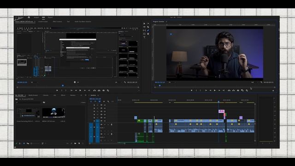Step back one frame in Source monitor
The image size is (295, 166).
[76, 90]
